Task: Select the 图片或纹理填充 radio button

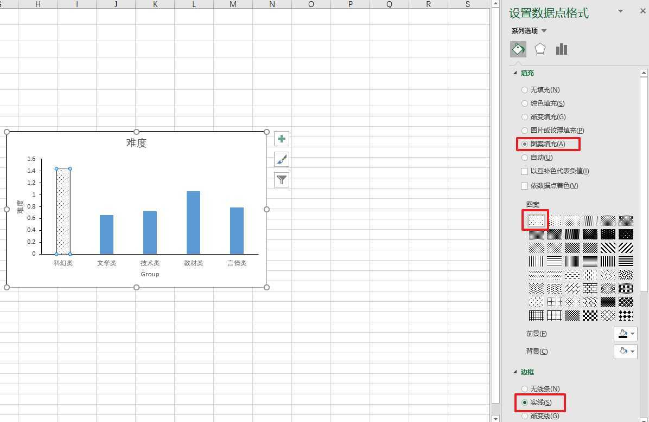Action: click(x=525, y=131)
